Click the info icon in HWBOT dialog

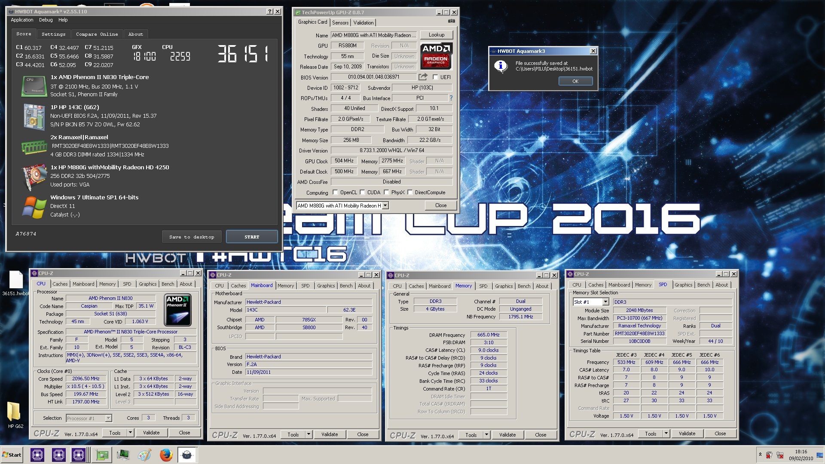pos(501,66)
